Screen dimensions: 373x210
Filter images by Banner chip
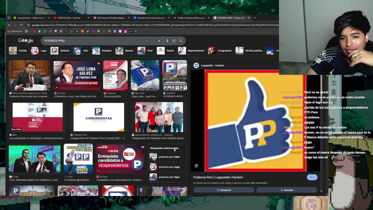(x=125, y=51)
